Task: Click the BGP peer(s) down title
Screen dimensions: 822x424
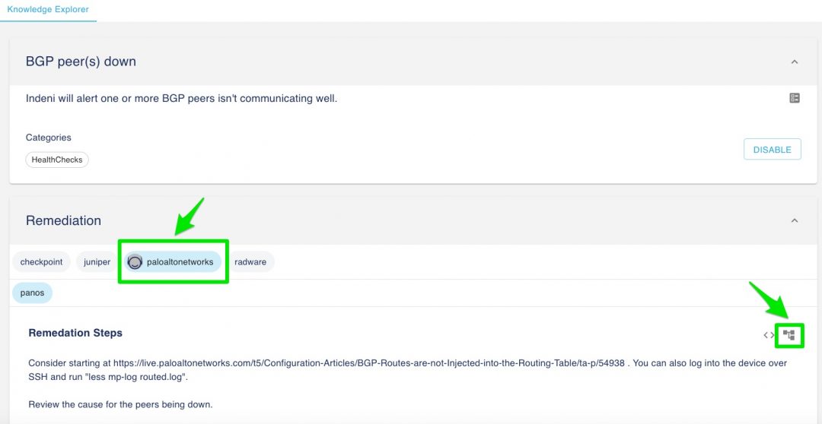Action: click(81, 62)
